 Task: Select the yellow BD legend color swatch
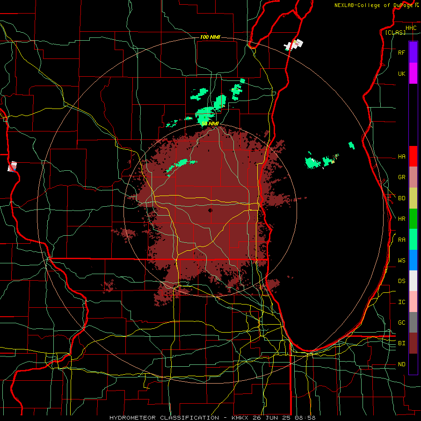(x=413, y=198)
